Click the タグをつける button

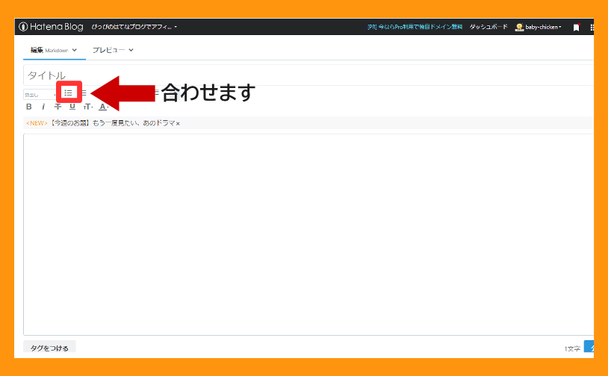pyautogui.click(x=49, y=348)
